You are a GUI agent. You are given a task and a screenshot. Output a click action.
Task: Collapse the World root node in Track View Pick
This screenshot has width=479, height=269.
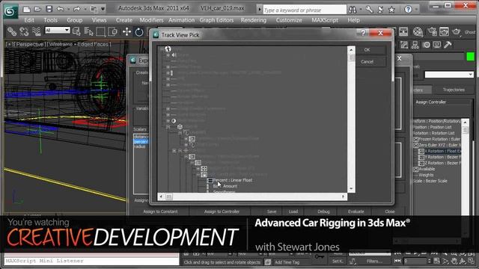click(x=162, y=49)
